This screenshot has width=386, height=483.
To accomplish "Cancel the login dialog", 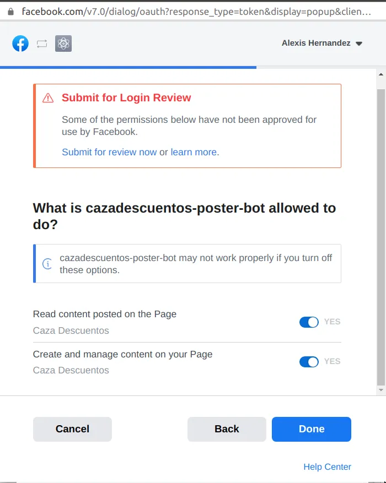I will pyautogui.click(x=72, y=429).
